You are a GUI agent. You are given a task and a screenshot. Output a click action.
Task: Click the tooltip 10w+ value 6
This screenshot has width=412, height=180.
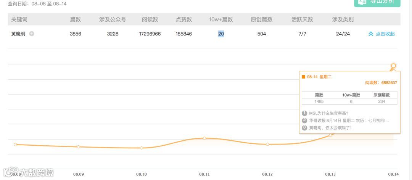coord(351,101)
